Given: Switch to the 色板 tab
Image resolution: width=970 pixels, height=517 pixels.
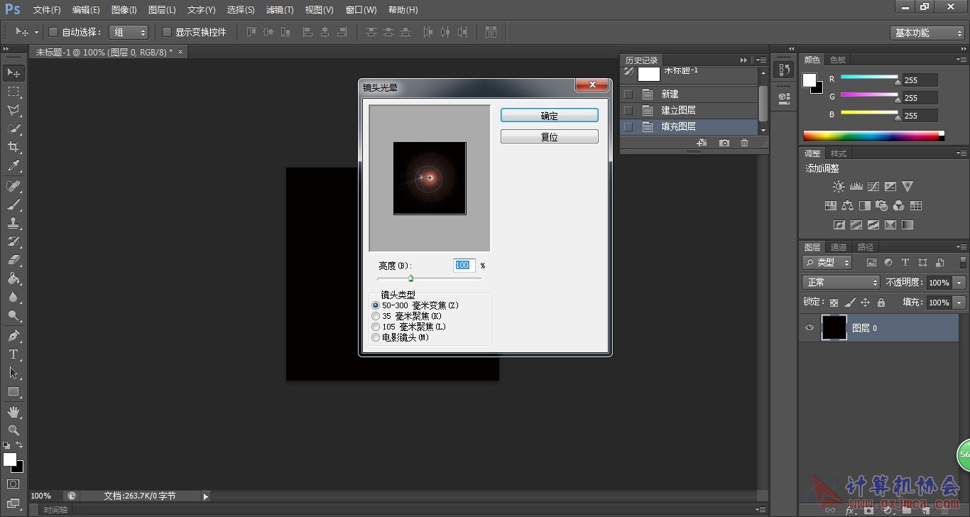Looking at the screenshot, I should [838, 60].
